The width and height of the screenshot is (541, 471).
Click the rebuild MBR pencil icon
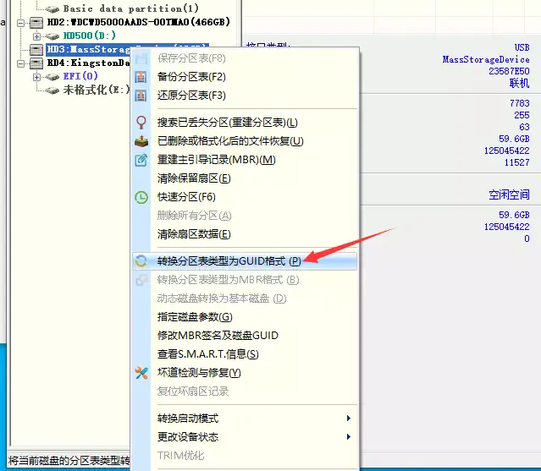click(141, 160)
